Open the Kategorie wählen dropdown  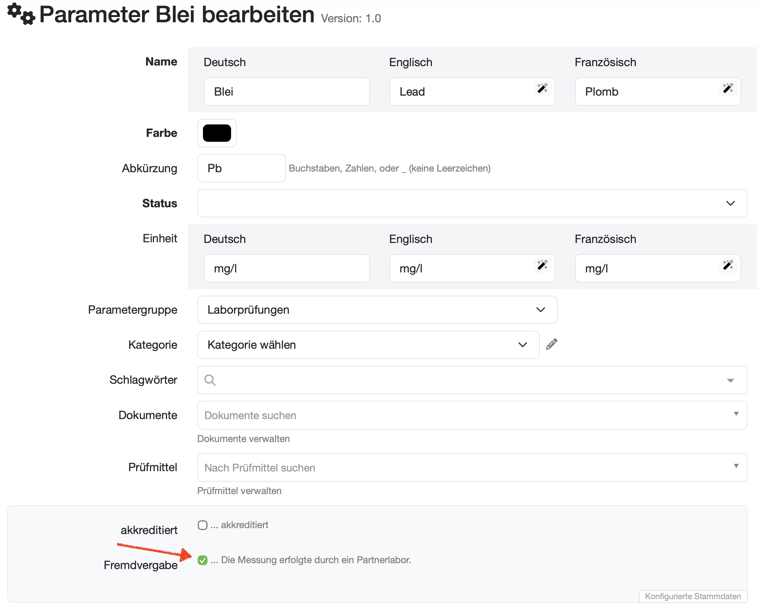click(x=368, y=345)
